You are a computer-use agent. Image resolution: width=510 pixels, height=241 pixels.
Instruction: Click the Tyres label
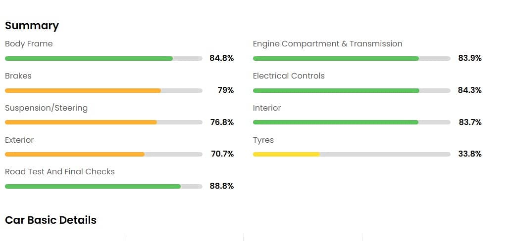click(263, 140)
